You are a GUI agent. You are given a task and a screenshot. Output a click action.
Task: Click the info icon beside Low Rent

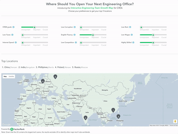click(x=130, y=27)
